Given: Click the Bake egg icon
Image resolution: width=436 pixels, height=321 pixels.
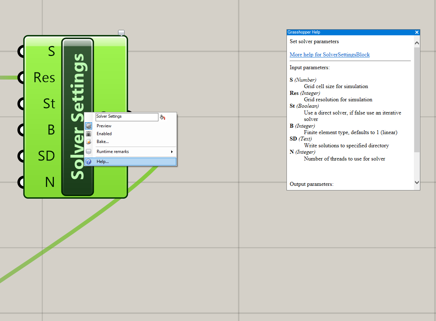Looking at the screenshot, I should click(89, 142).
